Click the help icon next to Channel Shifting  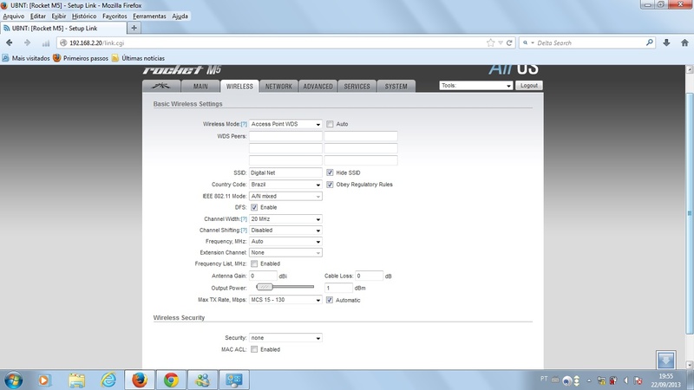click(244, 231)
